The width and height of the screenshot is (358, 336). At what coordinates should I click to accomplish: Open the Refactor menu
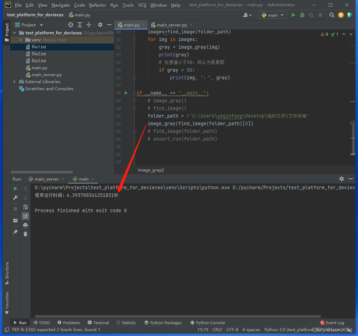pos(98,5)
